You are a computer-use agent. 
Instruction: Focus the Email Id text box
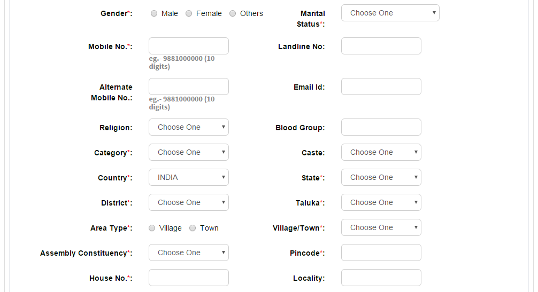[x=381, y=86]
